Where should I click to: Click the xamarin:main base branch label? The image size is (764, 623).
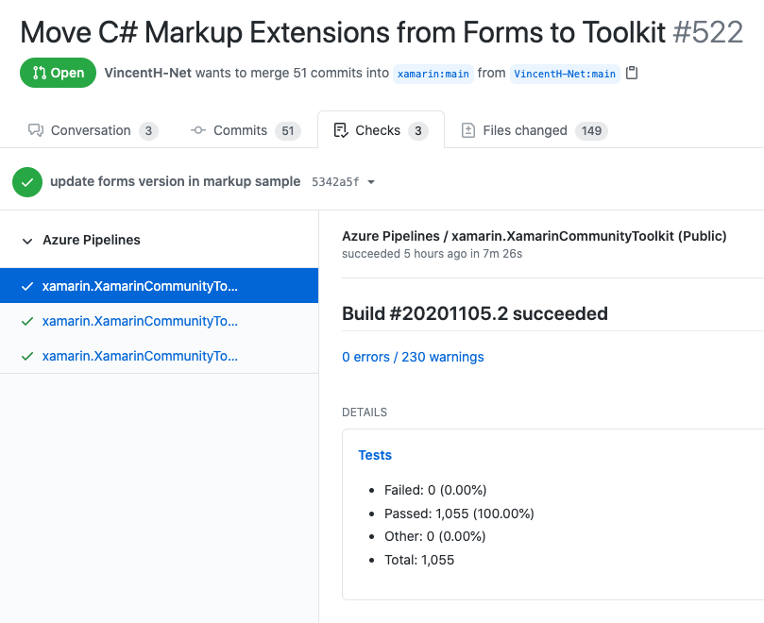pos(433,74)
